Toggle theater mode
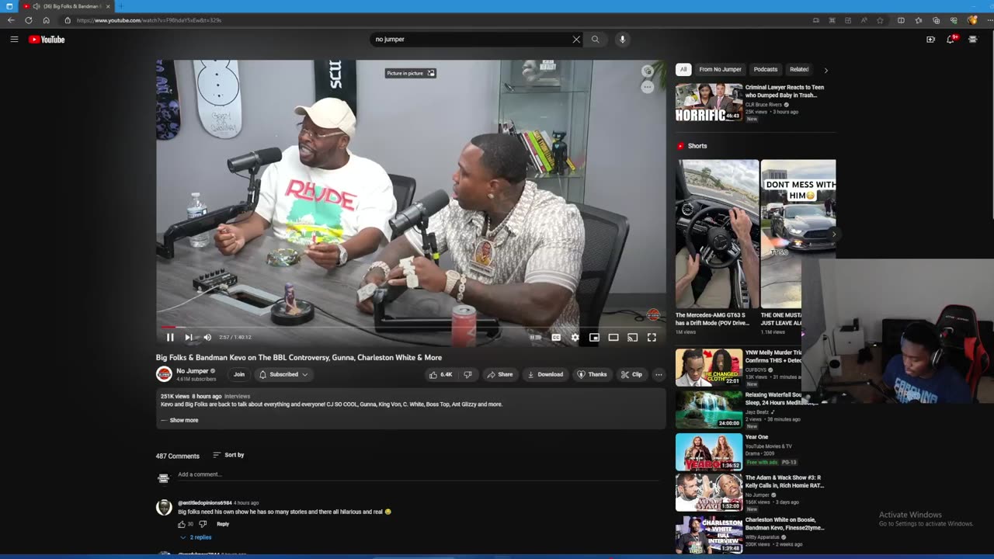994x559 pixels. pyautogui.click(x=613, y=337)
